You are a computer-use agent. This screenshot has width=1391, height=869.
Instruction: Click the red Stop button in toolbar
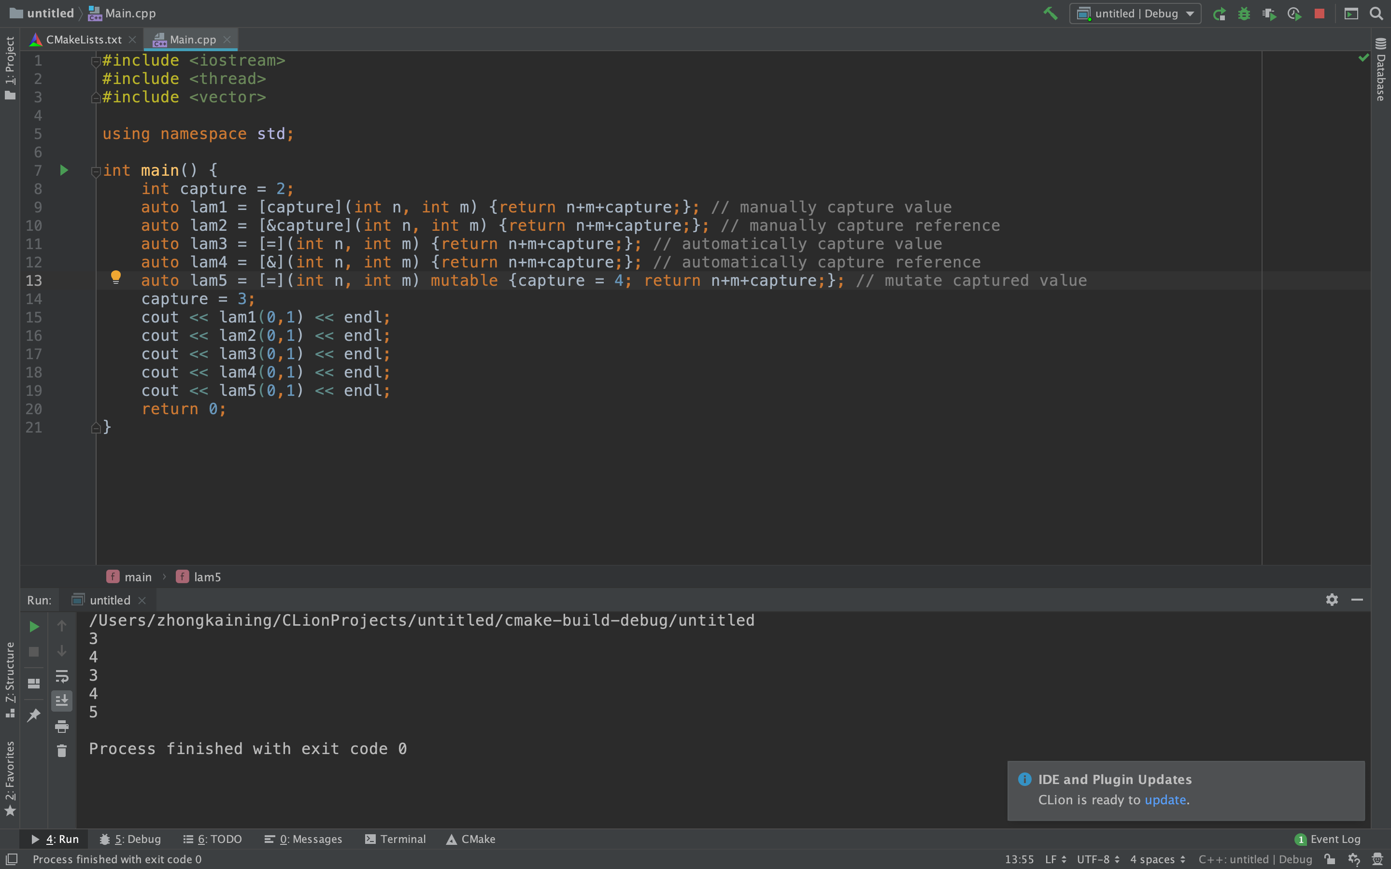point(1320,13)
